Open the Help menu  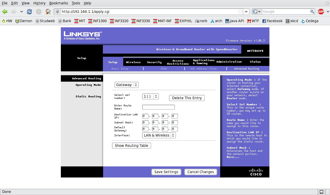tap(88, 3)
